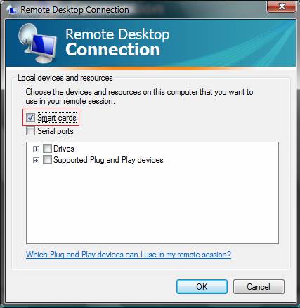Select the Drives tree item label
The width and height of the screenshot is (300, 308).
64,149
